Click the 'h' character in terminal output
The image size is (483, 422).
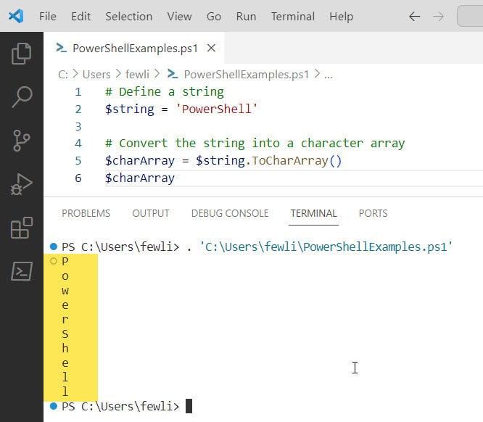coord(65,348)
